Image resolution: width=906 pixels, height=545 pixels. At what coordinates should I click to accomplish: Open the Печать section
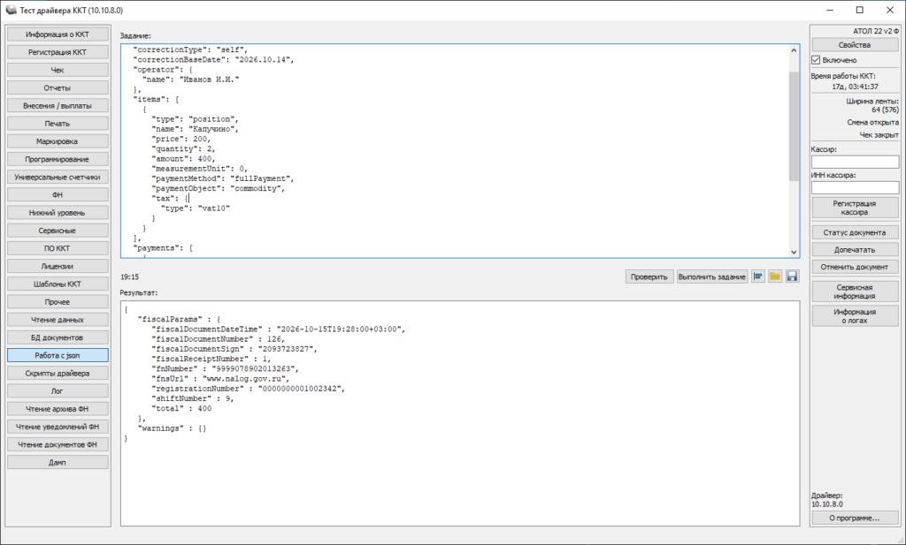tap(58, 124)
